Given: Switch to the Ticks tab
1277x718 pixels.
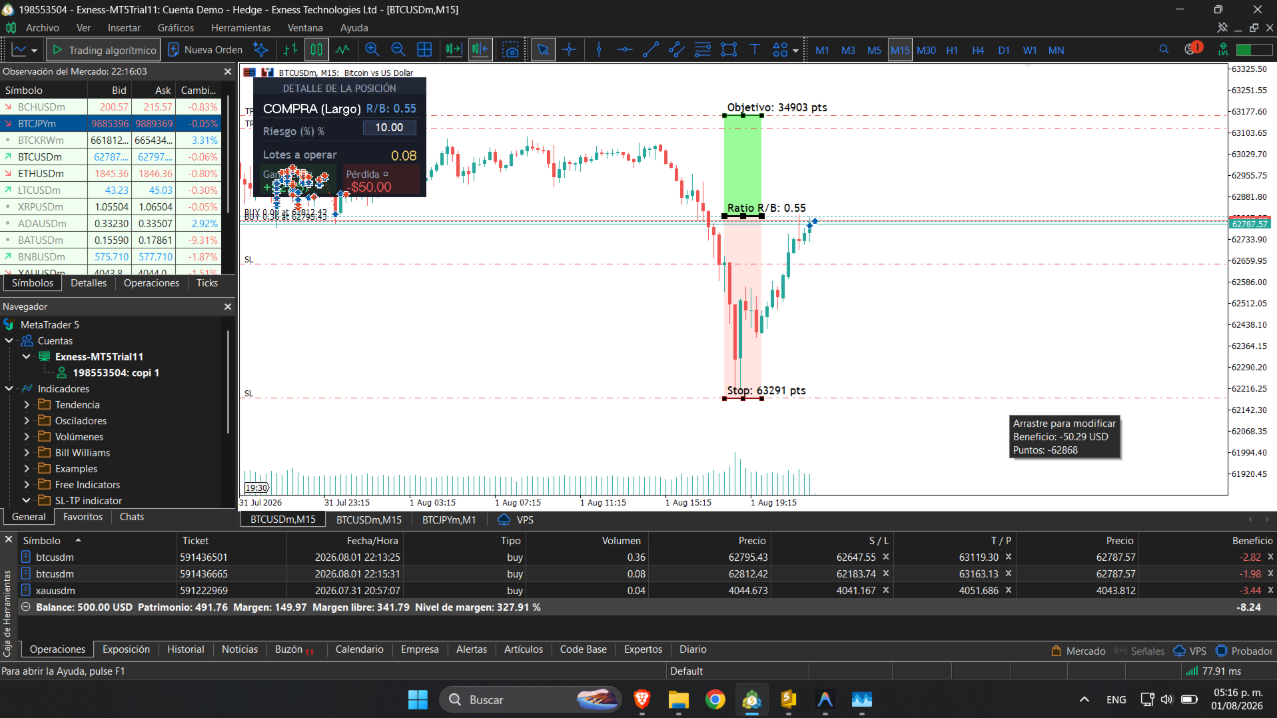Looking at the screenshot, I should (x=207, y=283).
